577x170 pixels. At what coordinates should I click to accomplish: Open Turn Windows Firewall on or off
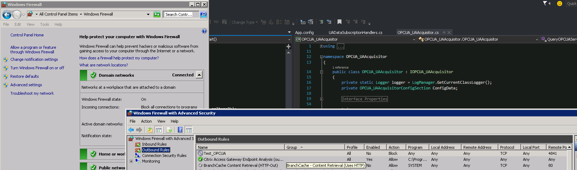pos(37,68)
